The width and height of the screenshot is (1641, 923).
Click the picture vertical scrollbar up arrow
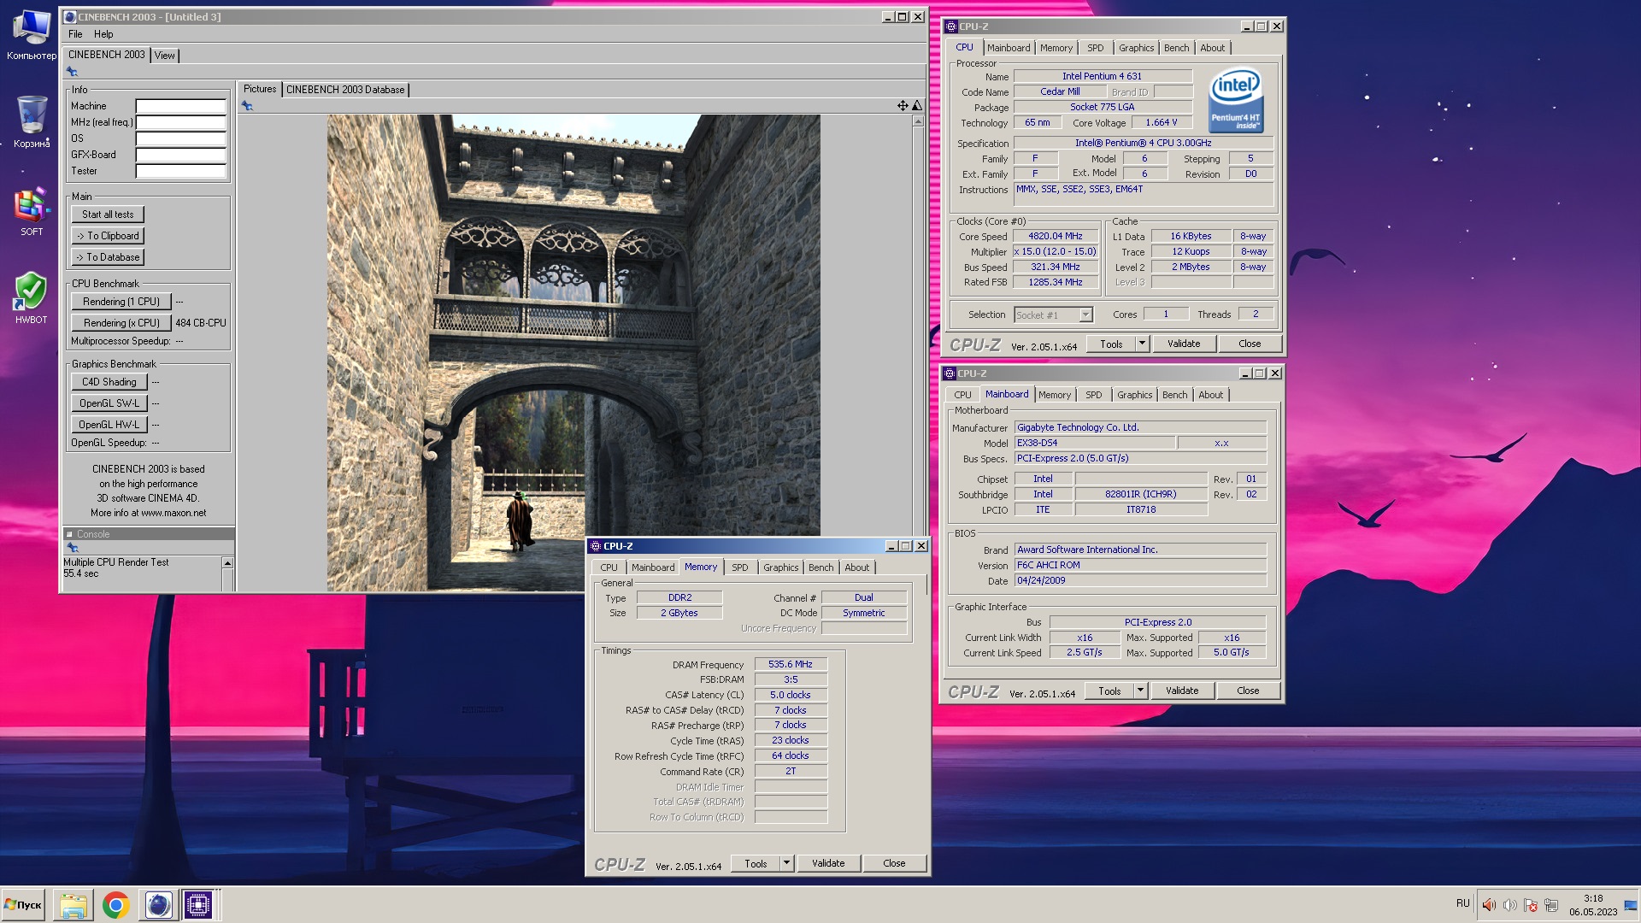tap(918, 121)
